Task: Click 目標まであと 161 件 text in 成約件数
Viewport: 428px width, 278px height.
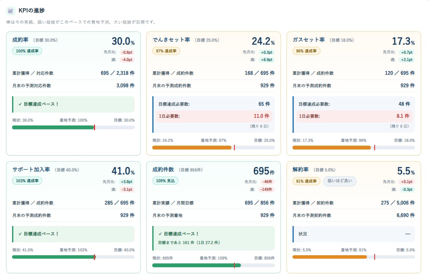Action: coord(189,243)
